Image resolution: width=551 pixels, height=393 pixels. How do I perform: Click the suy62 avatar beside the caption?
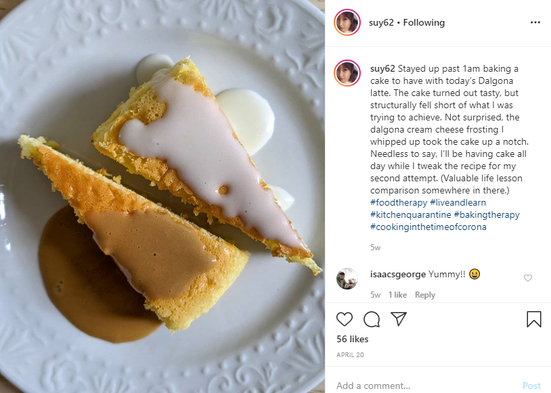point(347,73)
